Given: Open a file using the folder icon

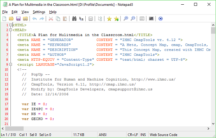Looking at the screenshot, I should [11, 19].
